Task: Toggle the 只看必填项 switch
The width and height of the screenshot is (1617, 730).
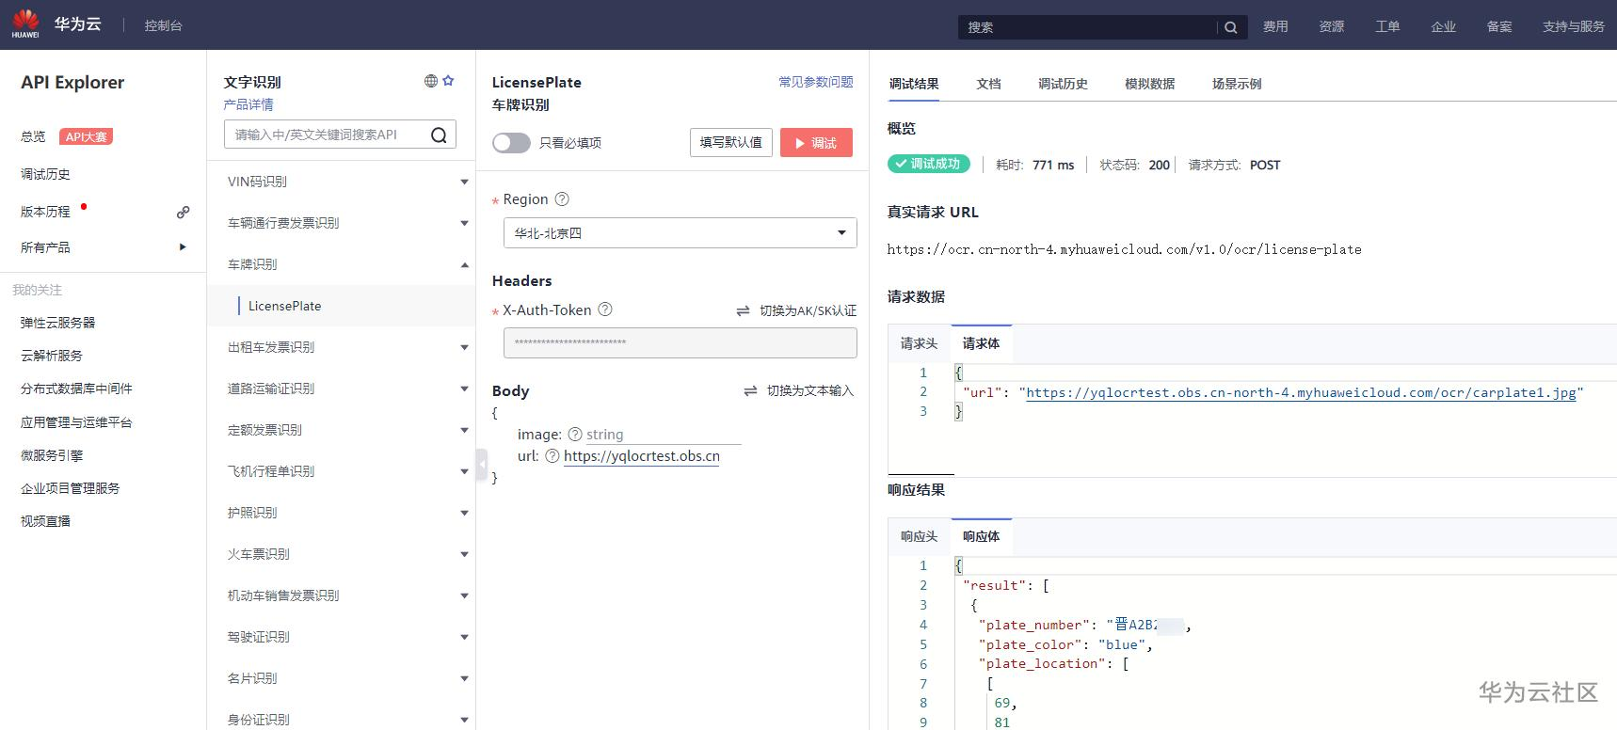Action: (x=511, y=143)
